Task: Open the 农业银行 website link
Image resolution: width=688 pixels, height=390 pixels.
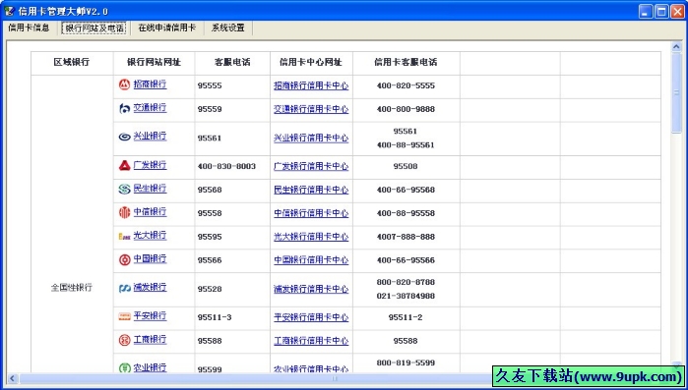Action: [x=150, y=368]
